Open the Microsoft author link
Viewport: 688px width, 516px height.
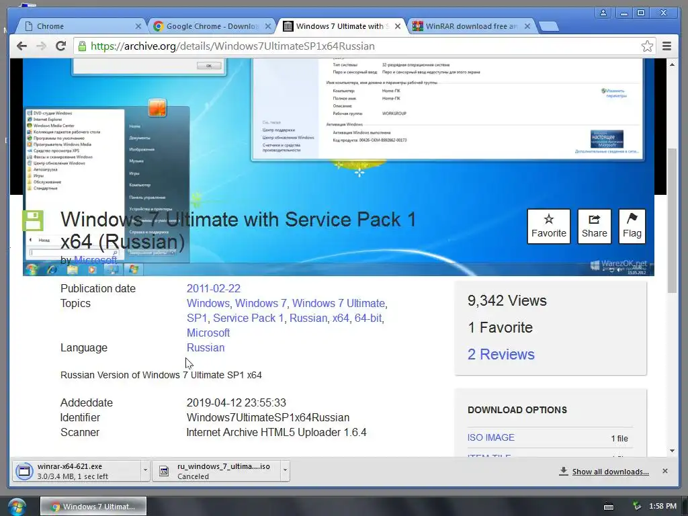(x=95, y=260)
